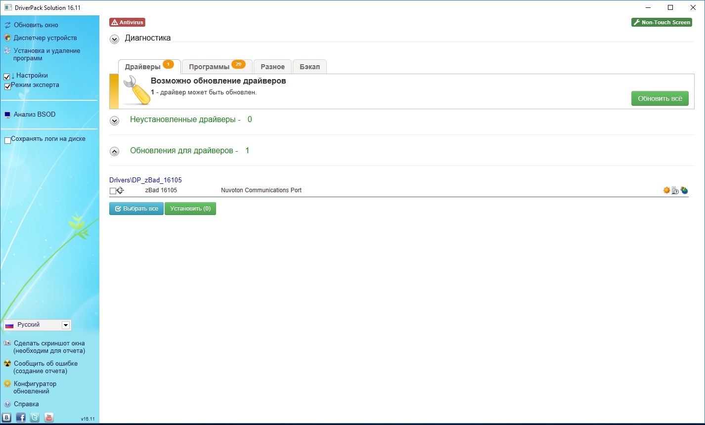This screenshot has height=425, width=705.
Task: Click the Выбрать все button
Action: [136, 209]
